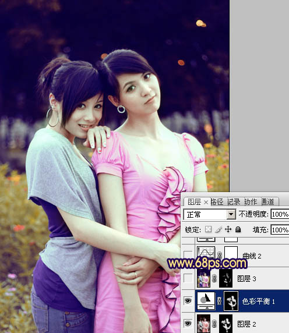Select the 图层 2 image thumbnail

pyautogui.click(x=203, y=324)
